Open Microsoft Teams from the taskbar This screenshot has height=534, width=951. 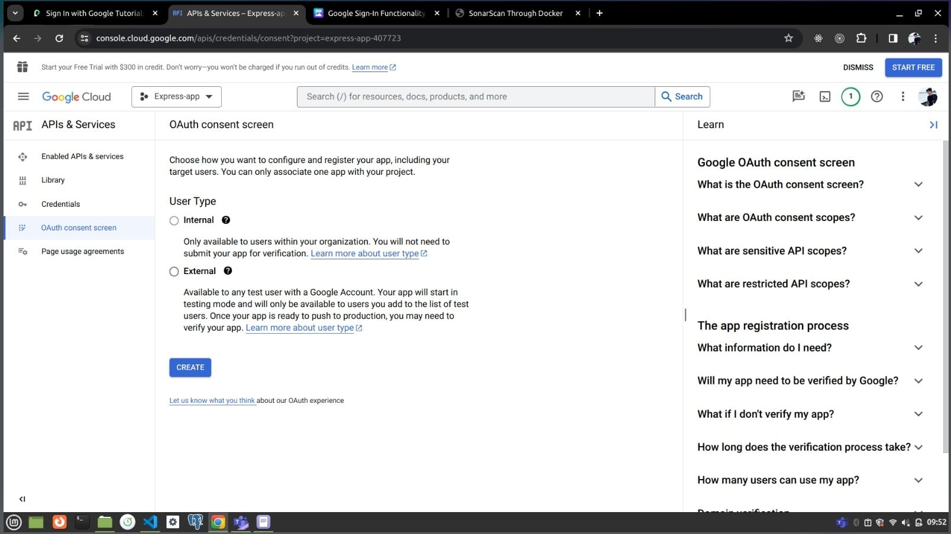(241, 522)
